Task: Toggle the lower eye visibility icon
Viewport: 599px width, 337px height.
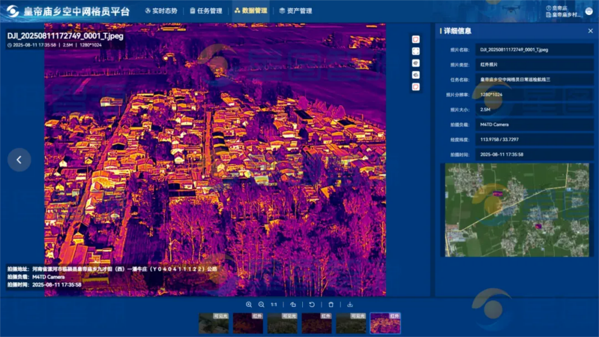Action: click(416, 75)
